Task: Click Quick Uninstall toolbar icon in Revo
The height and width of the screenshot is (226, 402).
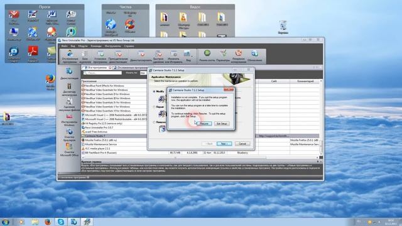Action: [x=158, y=56]
